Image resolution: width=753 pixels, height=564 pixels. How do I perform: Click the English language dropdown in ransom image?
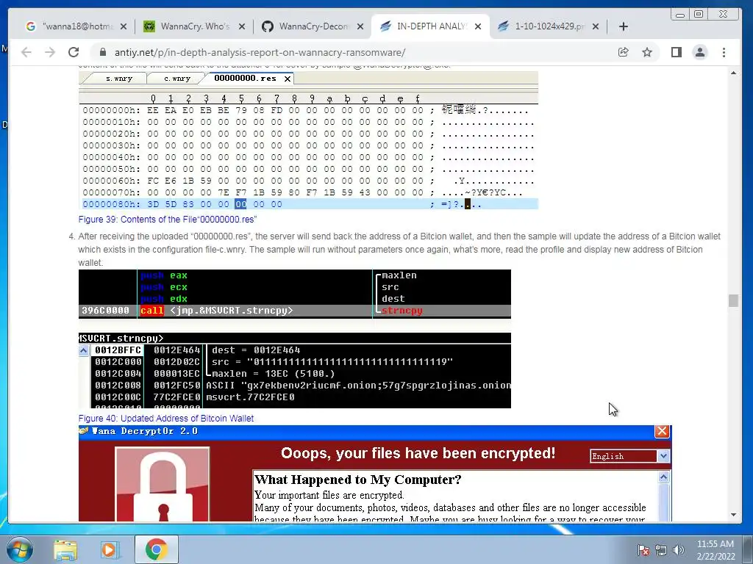click(x=629, y=456)
